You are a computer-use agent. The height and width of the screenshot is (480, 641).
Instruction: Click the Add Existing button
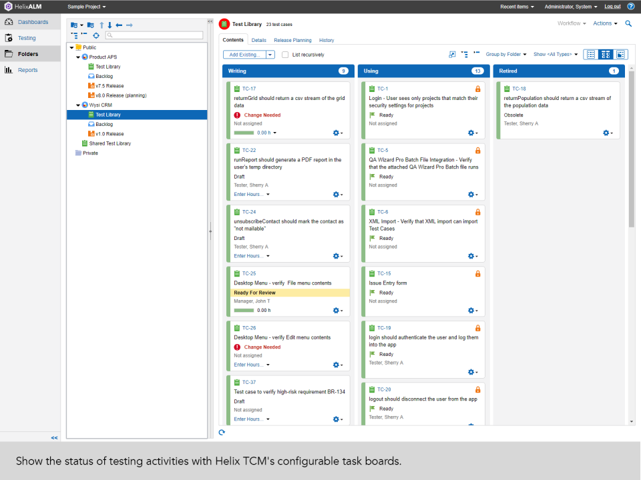point(244,55)
